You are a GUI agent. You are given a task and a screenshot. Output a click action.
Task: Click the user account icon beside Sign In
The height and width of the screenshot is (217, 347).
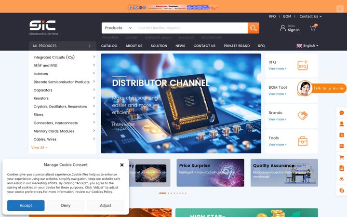click(x=282, y=28)
